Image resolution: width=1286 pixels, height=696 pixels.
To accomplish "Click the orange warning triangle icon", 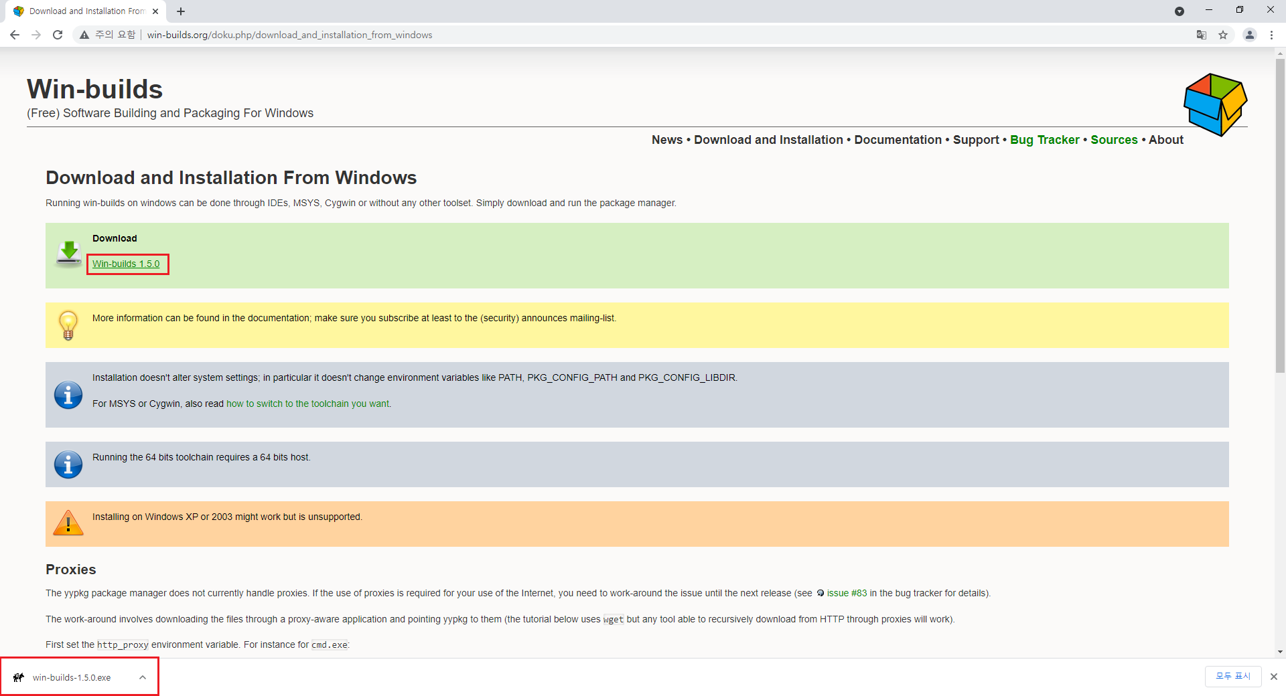I will click(68, 523).
